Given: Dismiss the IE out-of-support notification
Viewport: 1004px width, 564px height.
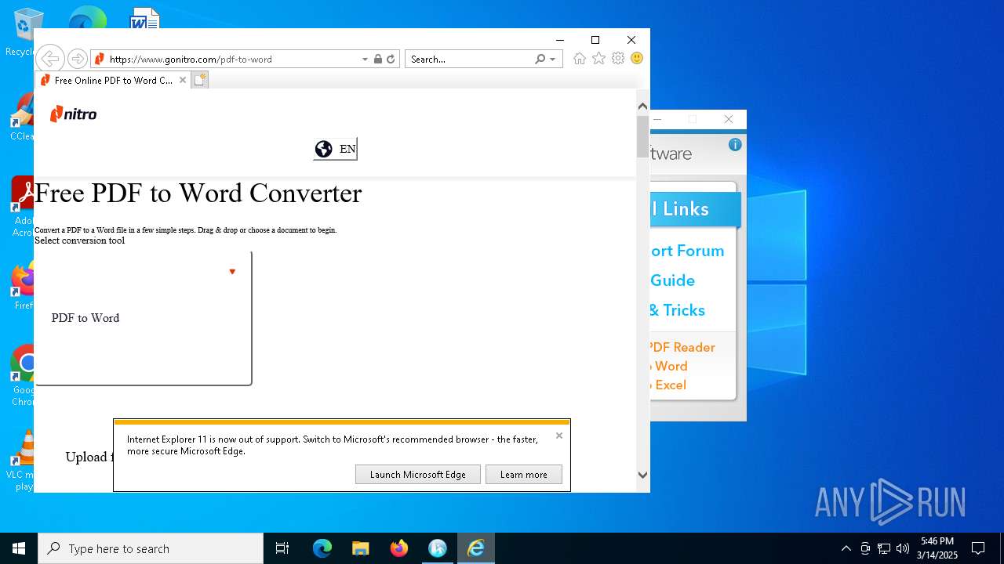Looking at the screenshot, I should coord(559,436).
